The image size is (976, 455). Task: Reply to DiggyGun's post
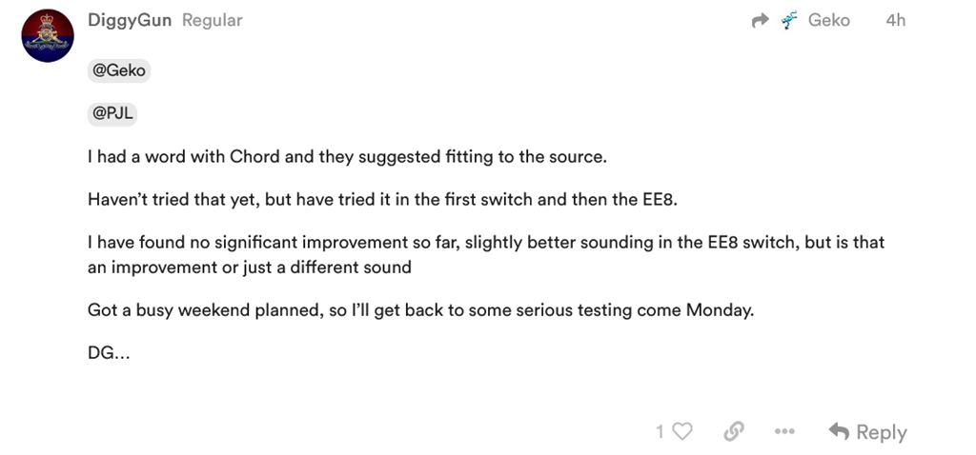pos(867,431)
